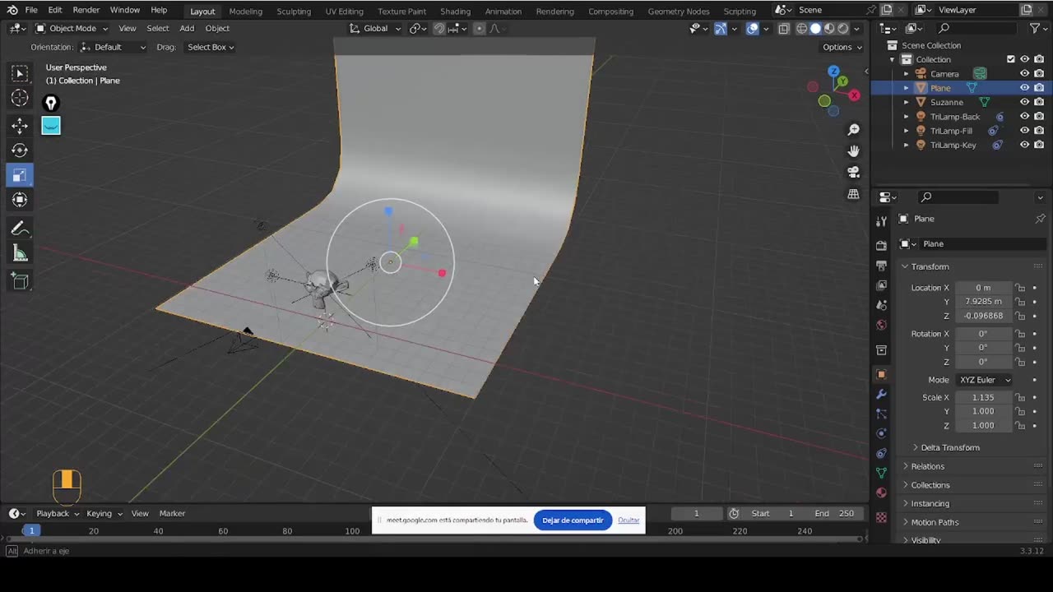Switch to the Shading workspace tab
Viewport: 1053px width, 592px height.
point(455,11)
